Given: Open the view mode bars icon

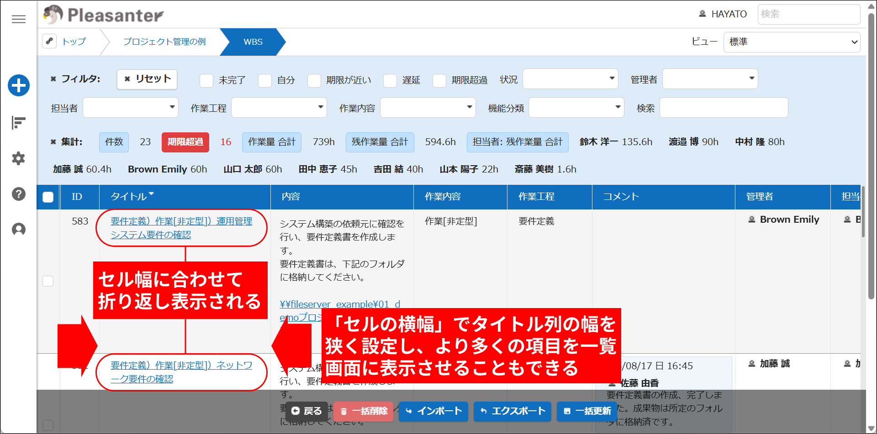Looking at the screenshot, I should pos(19,122).
